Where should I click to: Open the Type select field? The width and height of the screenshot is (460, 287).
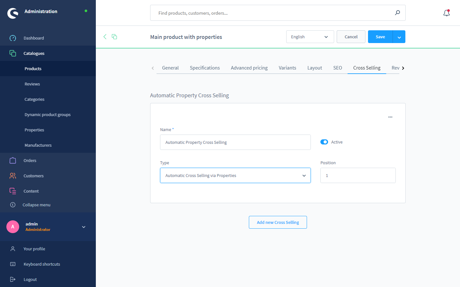[235, 175]
